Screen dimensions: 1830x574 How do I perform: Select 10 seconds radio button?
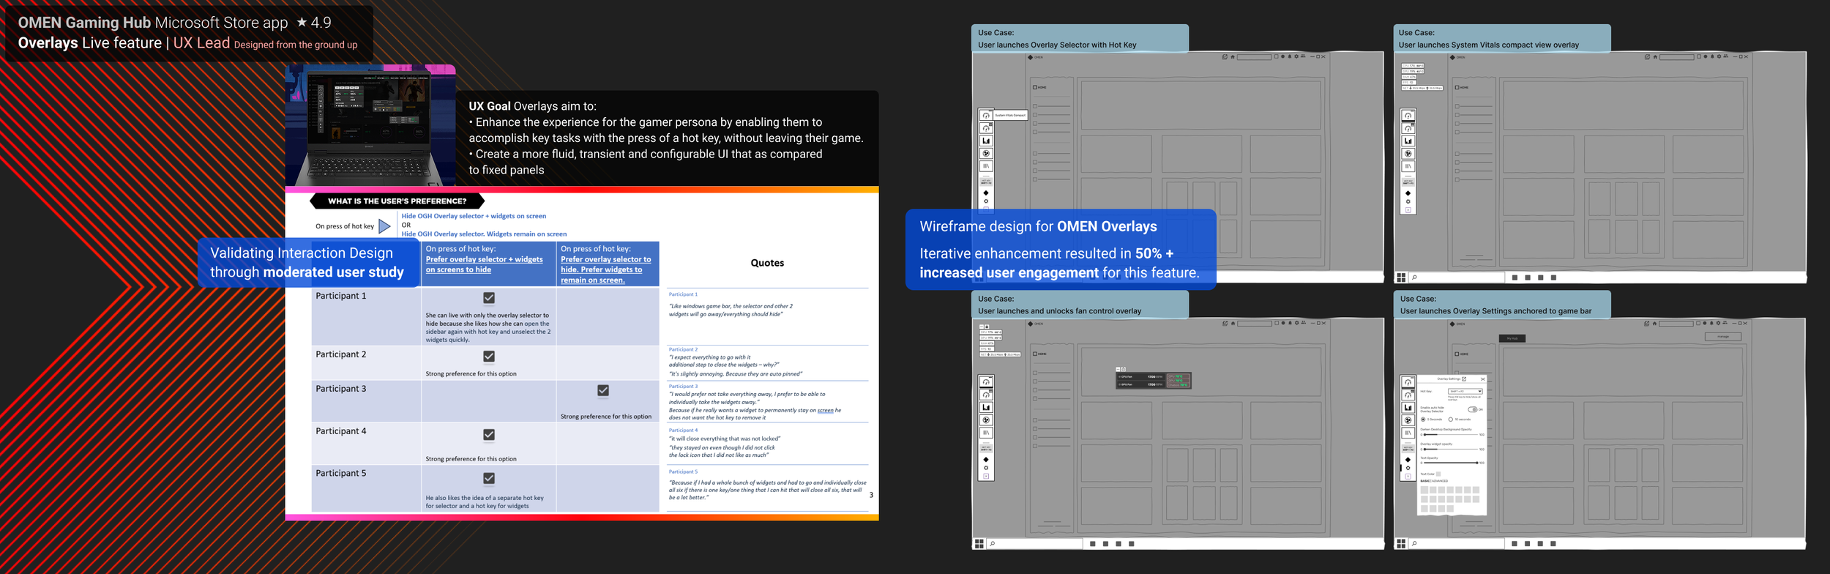tap(1451, 420)
